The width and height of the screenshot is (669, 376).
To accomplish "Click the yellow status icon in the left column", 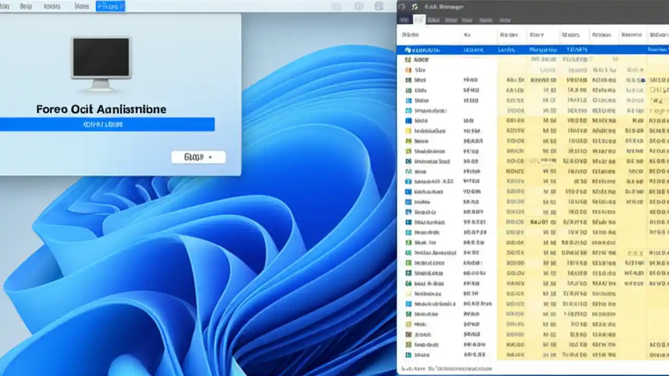I will click(409, 131).
